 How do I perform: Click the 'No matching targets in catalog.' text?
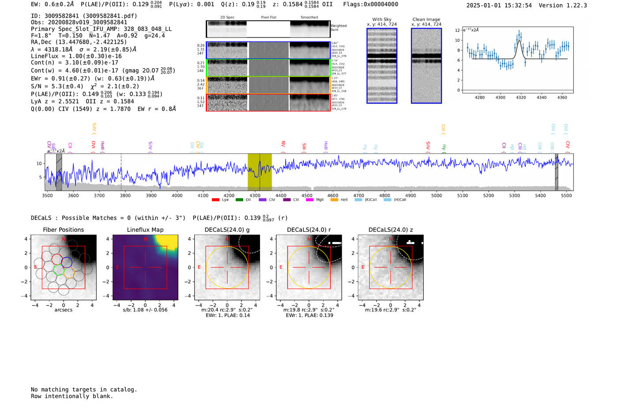coord(84,390)
